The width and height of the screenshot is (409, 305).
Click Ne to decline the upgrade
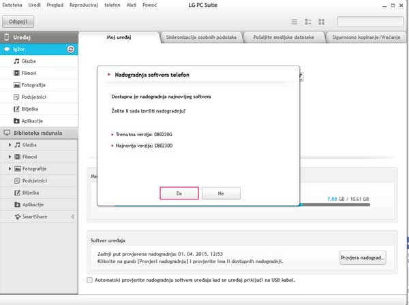click(x=221, y=193)
